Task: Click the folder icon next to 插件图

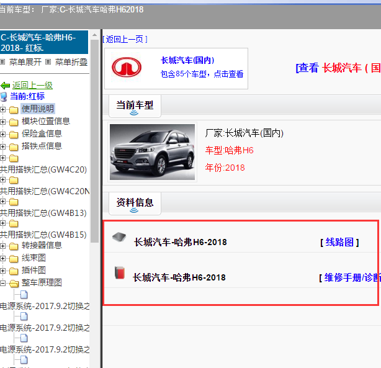Action: point(14,271)
